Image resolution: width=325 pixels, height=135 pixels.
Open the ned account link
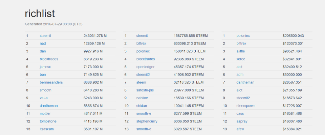click(43, 44)
